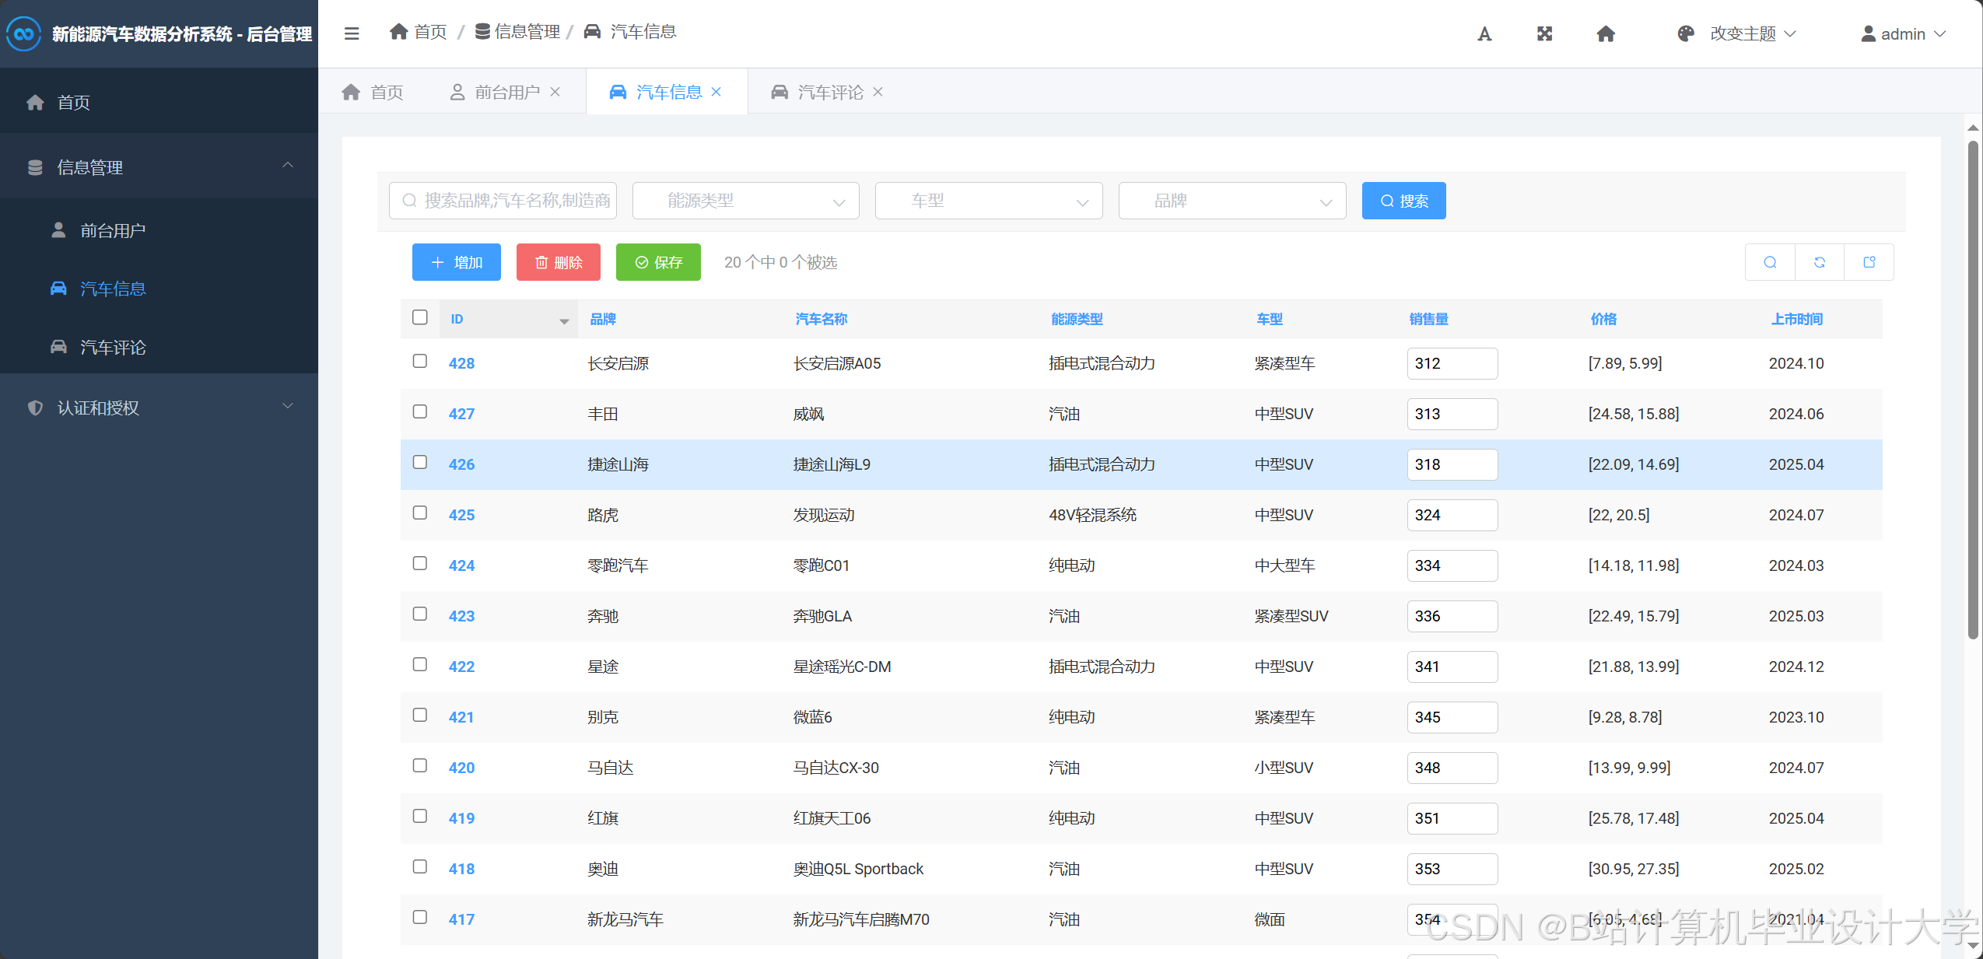Click the home icon in top toolbar
The width and height of the screenshot is (1983, 959).
coord(1606,33)
